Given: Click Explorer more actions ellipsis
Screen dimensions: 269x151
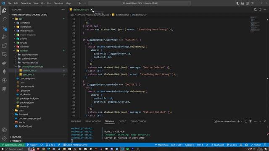Looking at the screenshot, I should click(x=63, y=10).
